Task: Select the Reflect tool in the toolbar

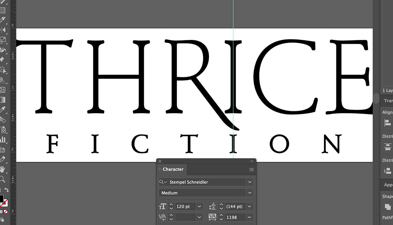Action: point(3,30)
